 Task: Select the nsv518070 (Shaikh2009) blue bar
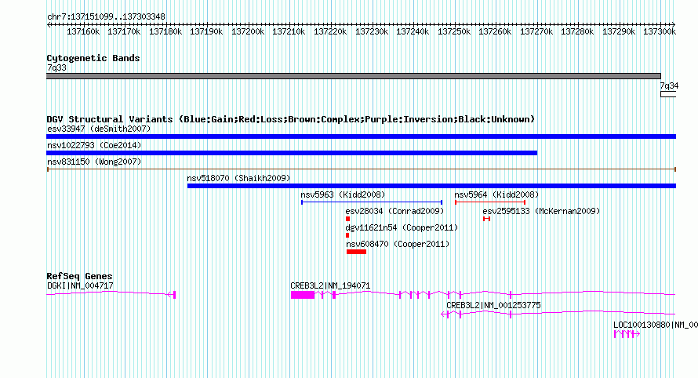pyautogui.click(x=431, y=186)
